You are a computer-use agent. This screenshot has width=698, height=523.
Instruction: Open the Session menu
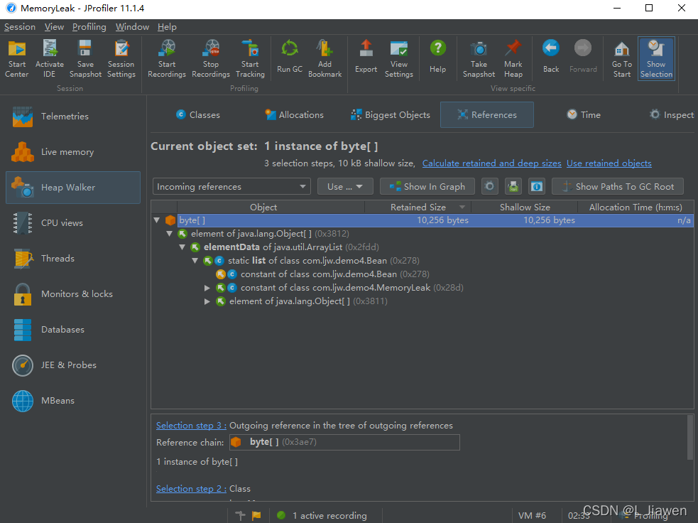click(20, 27)
